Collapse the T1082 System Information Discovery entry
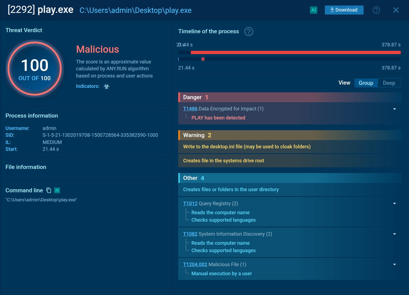Image resolution: width=409 pixels, height=295 pixels. 394,234
